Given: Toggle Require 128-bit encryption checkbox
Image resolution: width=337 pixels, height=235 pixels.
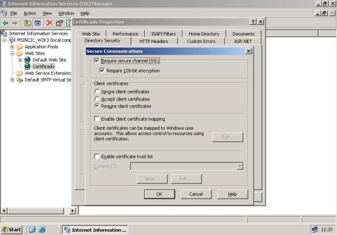Looking at the screenshot, I should click(102, 70).
